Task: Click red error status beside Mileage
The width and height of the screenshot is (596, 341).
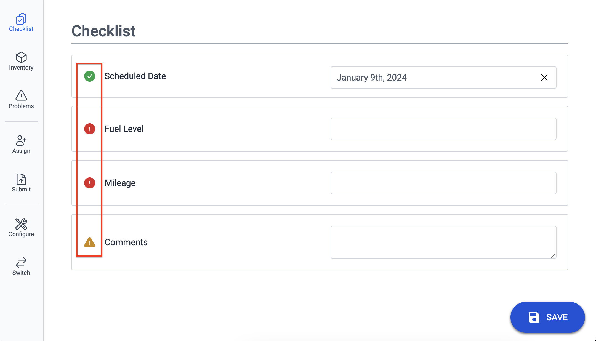Action: coord(90,183)
